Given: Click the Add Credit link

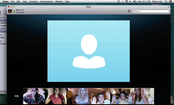Looking at the screenshot, I should 20,12.
